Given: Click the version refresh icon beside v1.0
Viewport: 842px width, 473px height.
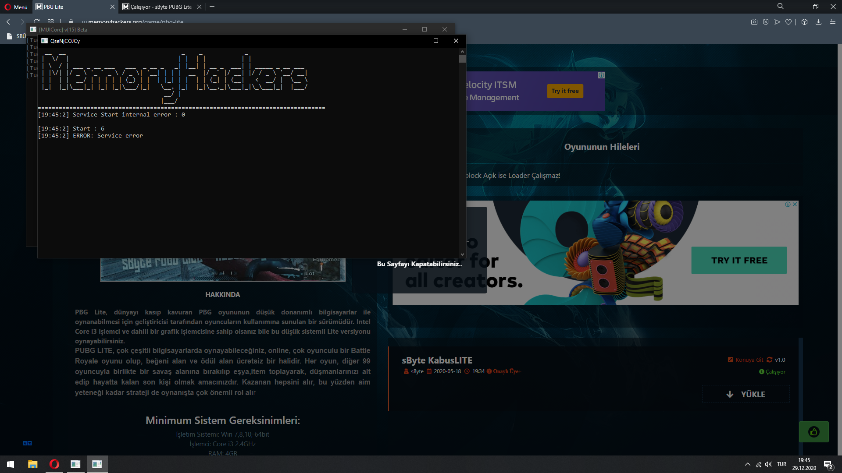Looking at the screenshot, I should (x=770, y=360).
